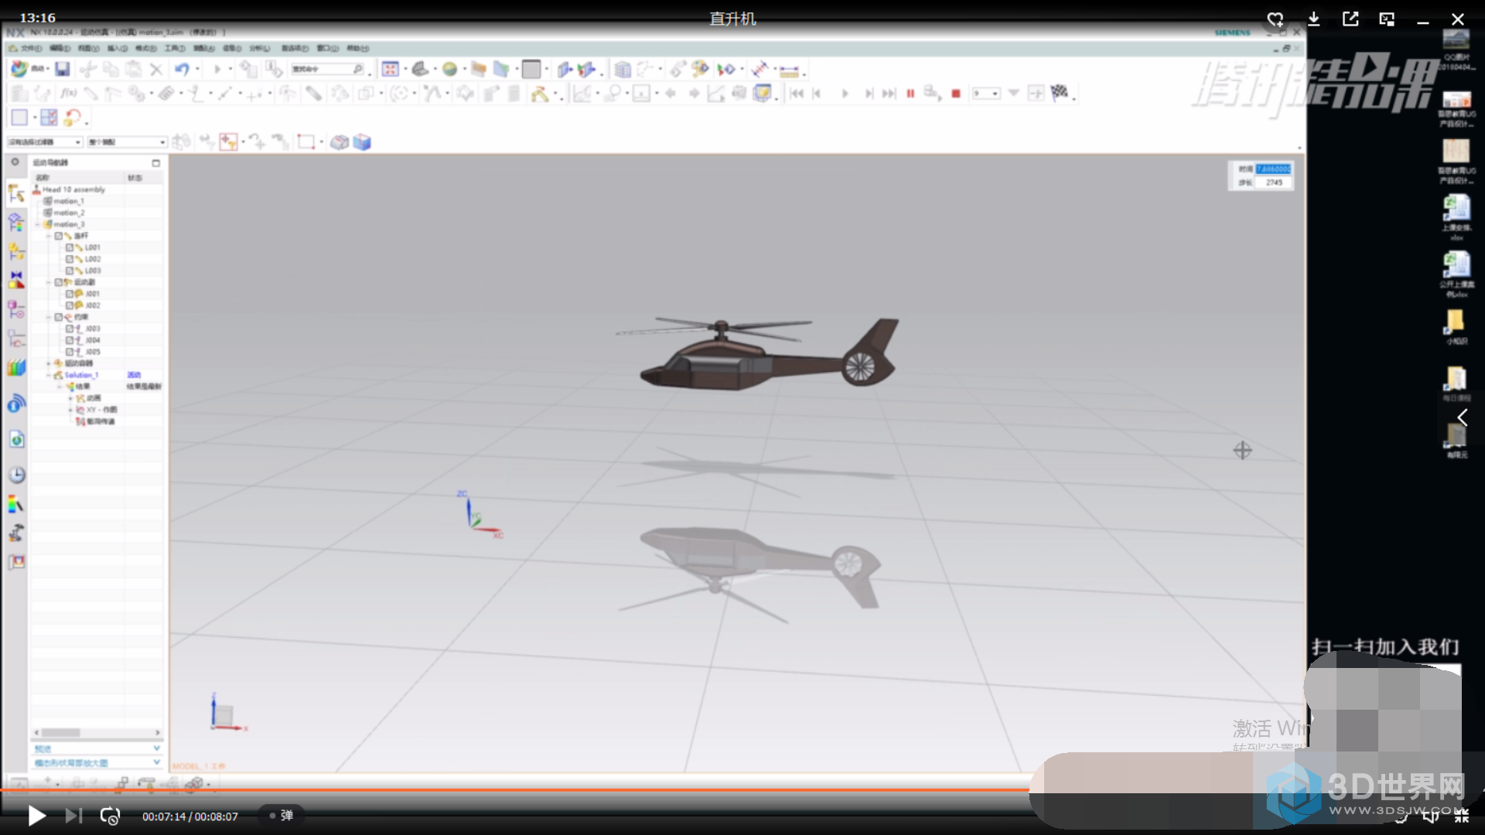
Task: Click the color palette edit display icon
Action: [x=700, y=70]
